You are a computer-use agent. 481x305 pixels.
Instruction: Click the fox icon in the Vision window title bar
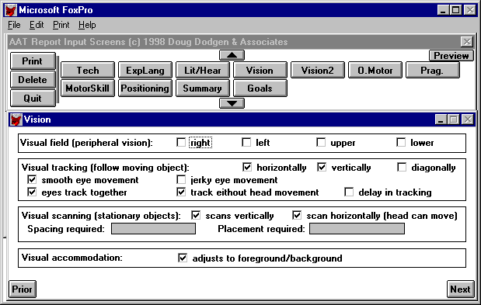(16, 120)
